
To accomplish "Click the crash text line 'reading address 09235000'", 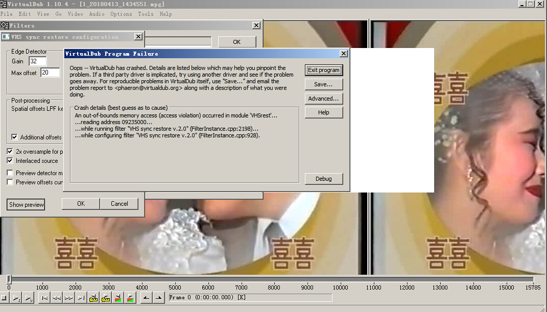I will tap(113, 122).
